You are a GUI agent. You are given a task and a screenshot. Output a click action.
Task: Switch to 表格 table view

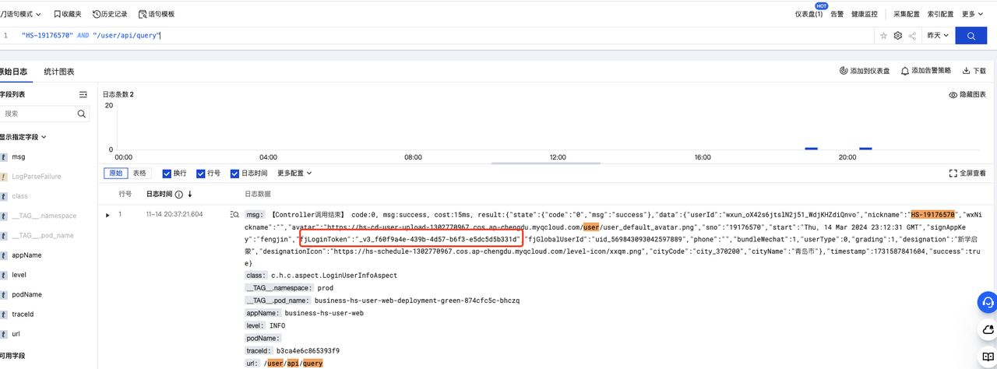pyautogui.click(x=139, y=174)
